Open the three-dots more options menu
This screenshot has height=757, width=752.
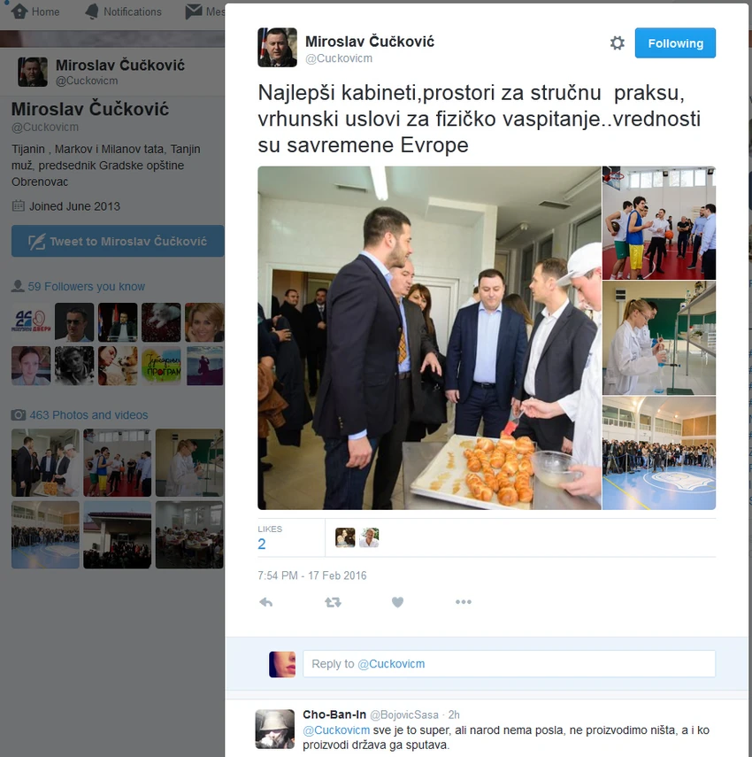pos(463,602)
